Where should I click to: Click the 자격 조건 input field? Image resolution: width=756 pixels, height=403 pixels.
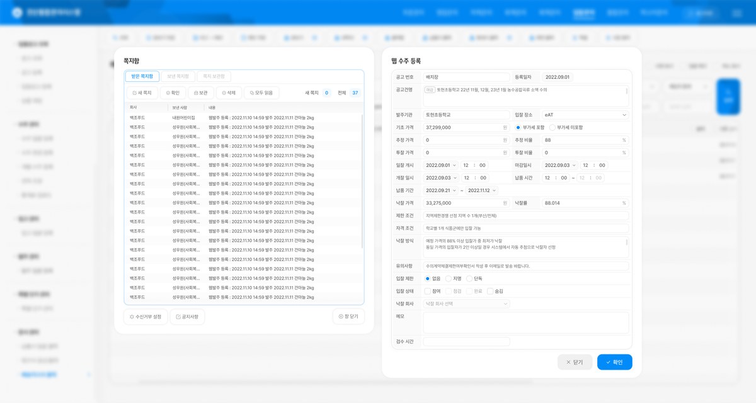(x=526, y=228)
